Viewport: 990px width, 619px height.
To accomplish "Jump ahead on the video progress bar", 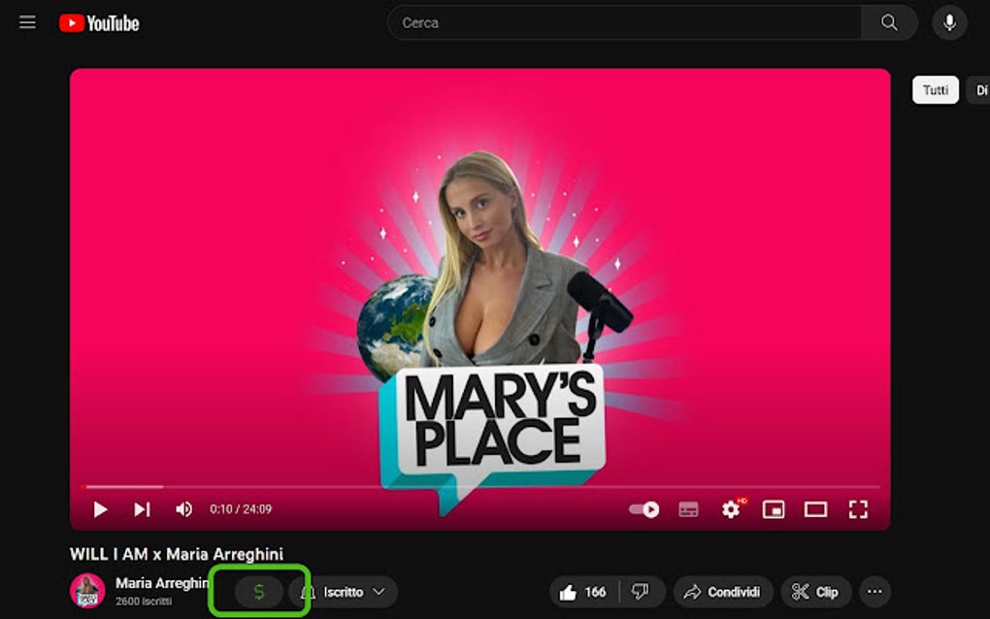I will (485, 485).
